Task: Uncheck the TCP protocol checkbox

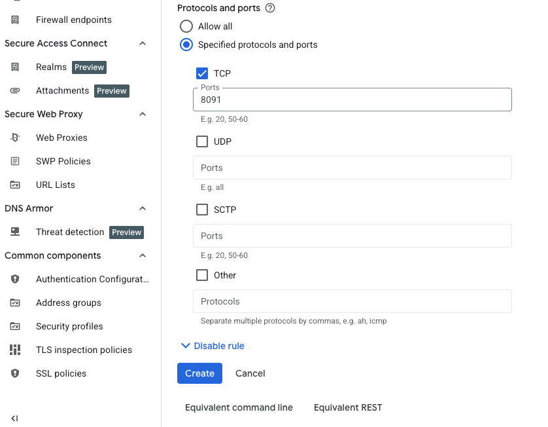Action: (x=202, y=73)
